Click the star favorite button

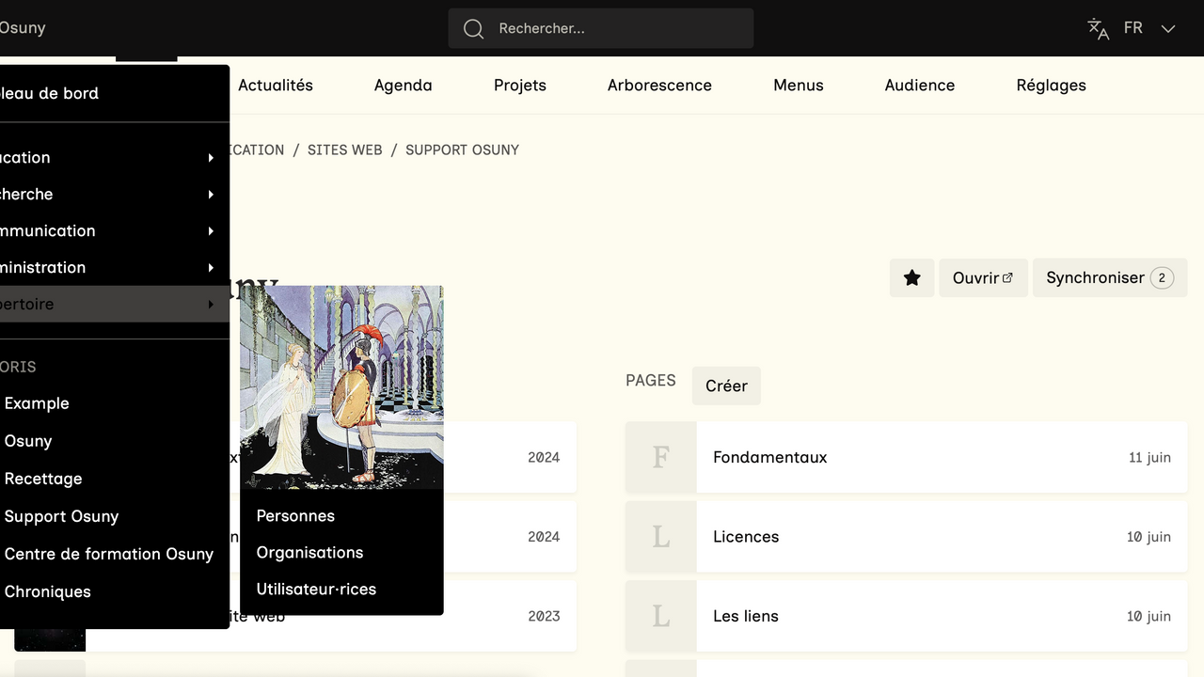click(x=911, y=278)
